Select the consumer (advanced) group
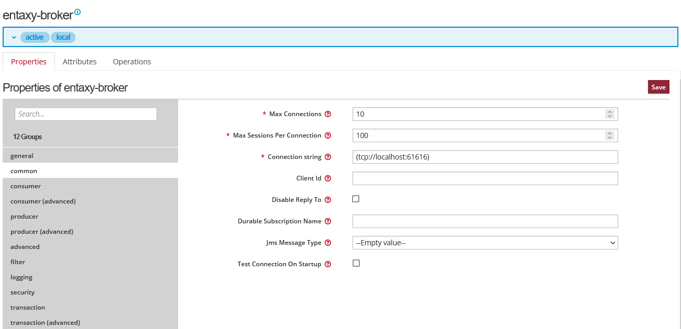Screen dimensions: 681x329 [x=43, y=201]
